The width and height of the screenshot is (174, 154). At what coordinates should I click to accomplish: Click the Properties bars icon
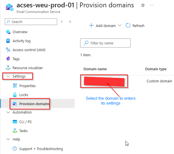click(15, 86)
